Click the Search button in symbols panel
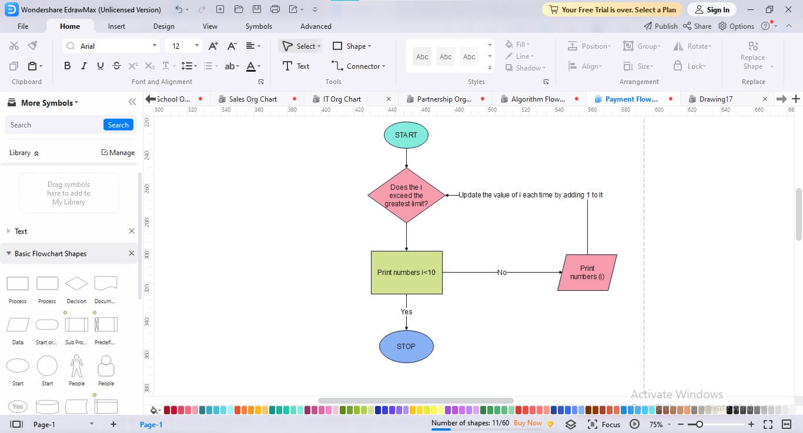Image resolution: width=803 pixels, height=433 pixels. [118, 125]
